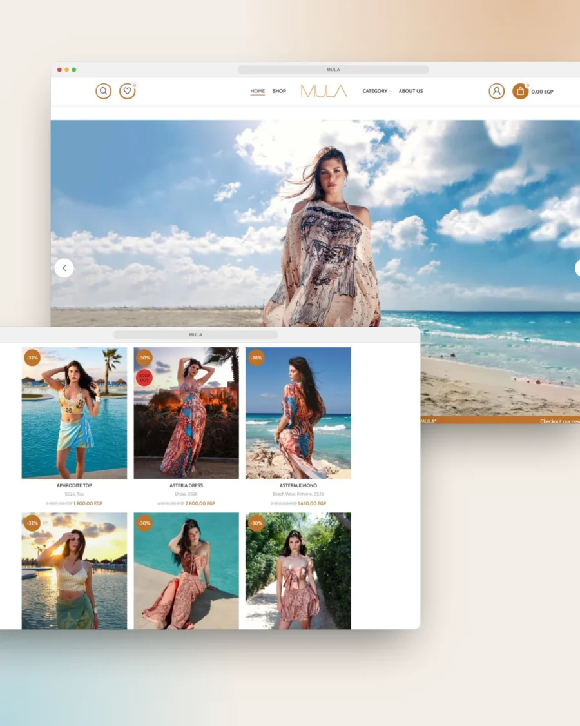This screenshot has width=580, height=726.
Task: Click front window address bar labeled MULA
Action: pyautogui.click(x=196, y=334)
